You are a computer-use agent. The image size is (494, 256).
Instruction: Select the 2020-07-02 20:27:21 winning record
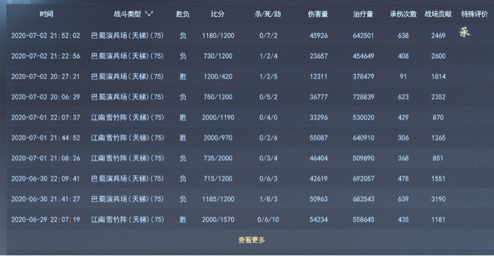click(x=250, y=77)
